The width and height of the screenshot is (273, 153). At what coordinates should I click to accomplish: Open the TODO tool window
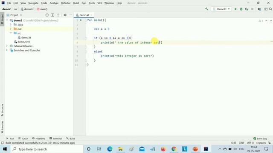pos(23,139)
